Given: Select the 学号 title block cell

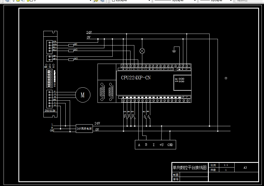Looking at the screenshot, I should 176,179.
